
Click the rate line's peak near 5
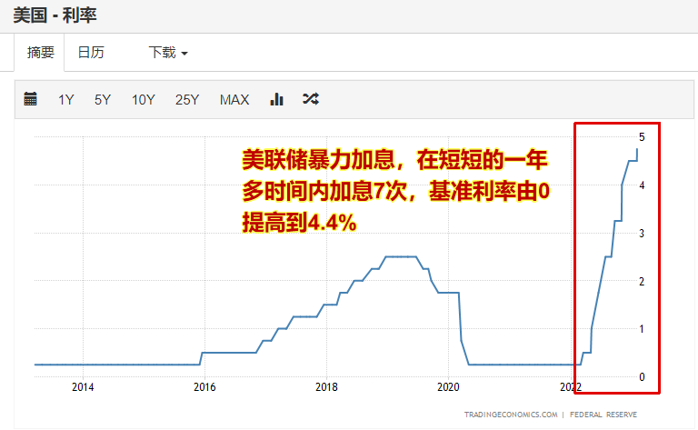[637, 150]
